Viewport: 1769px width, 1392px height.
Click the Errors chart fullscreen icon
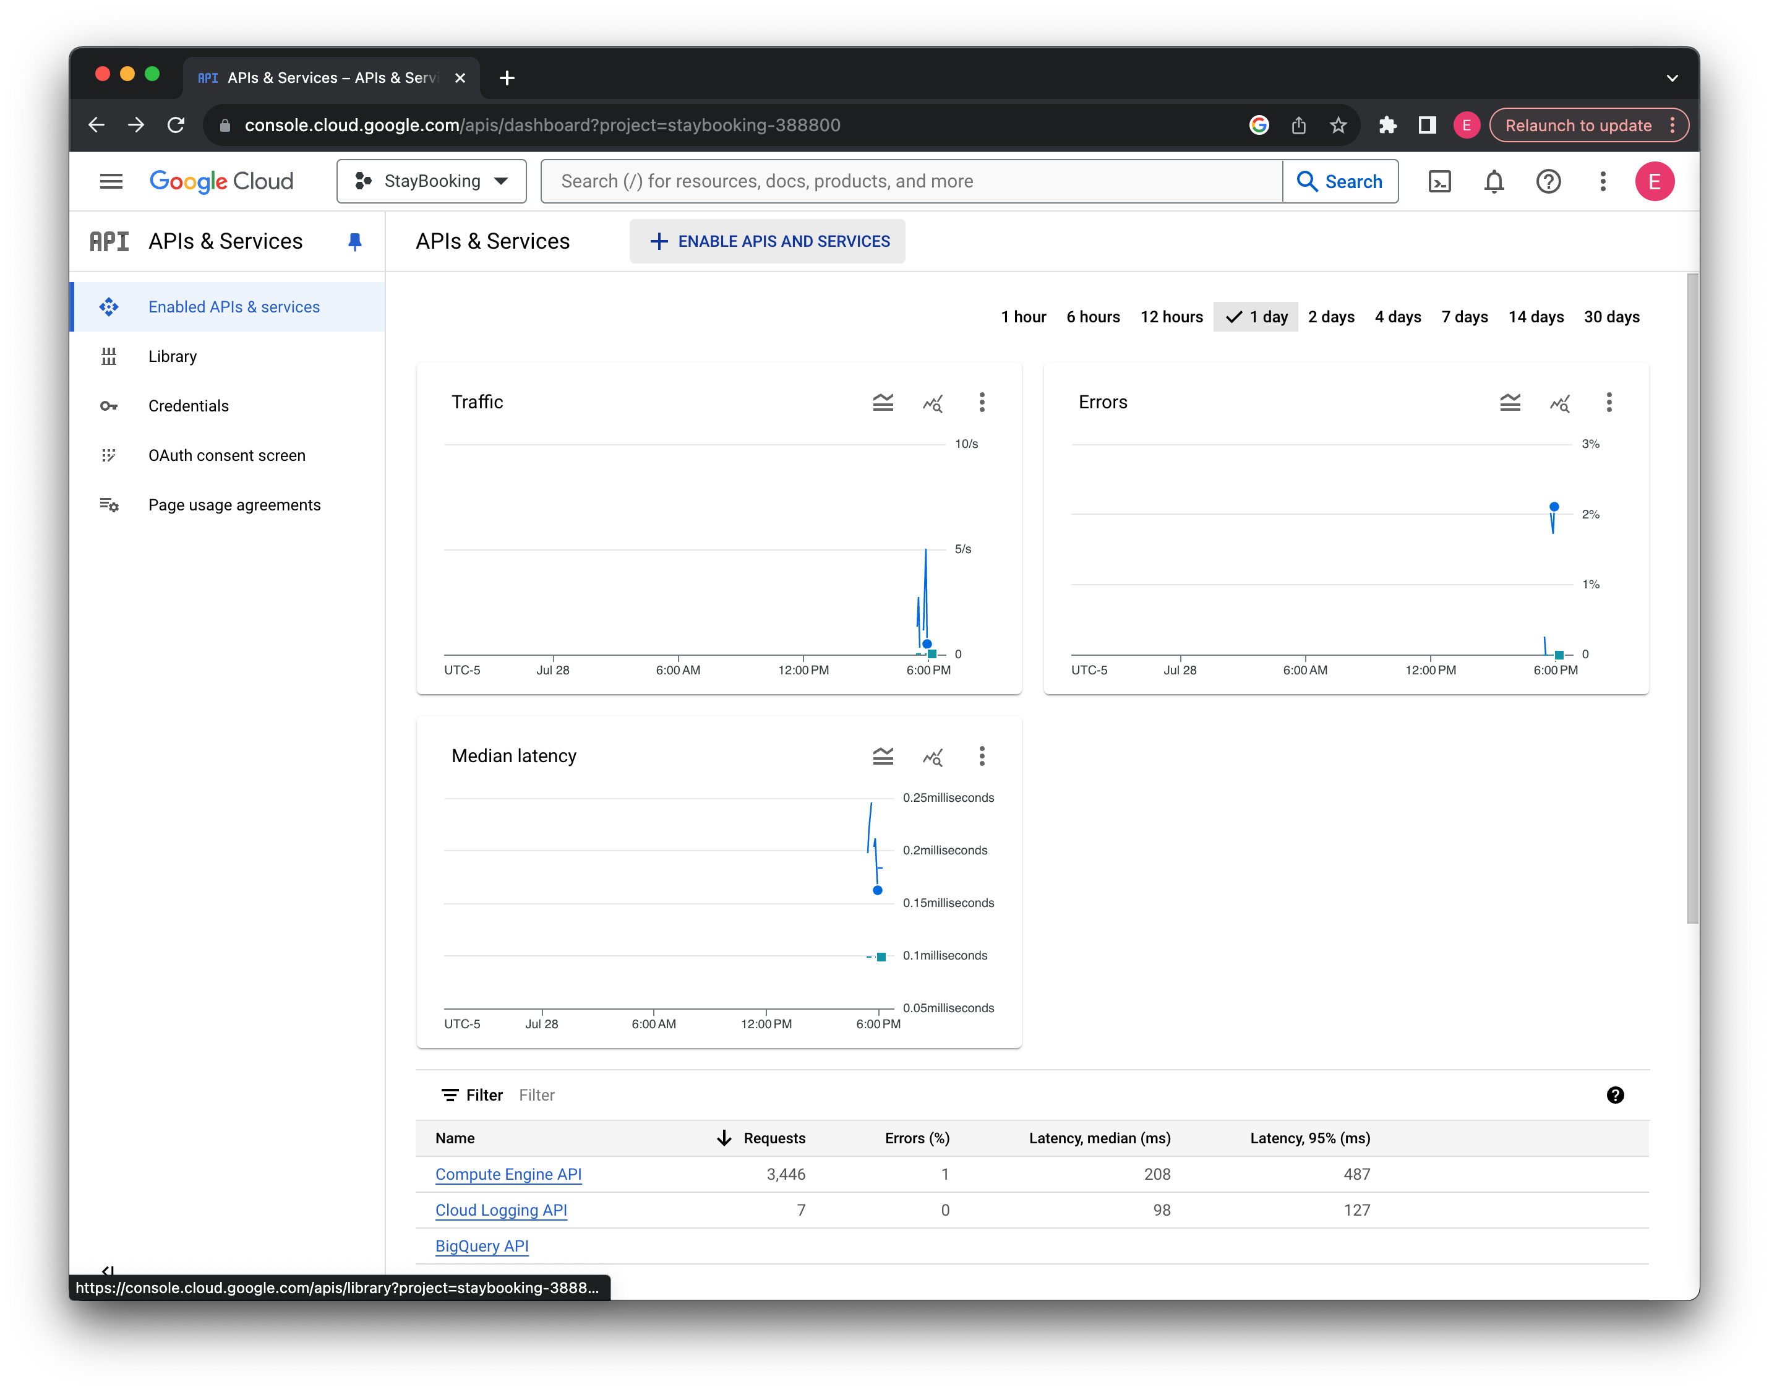1559,402
